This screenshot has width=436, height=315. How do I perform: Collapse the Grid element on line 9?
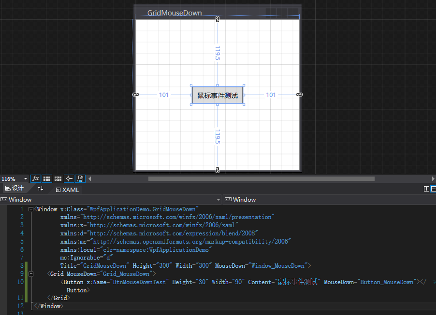[x=31, y=274]
